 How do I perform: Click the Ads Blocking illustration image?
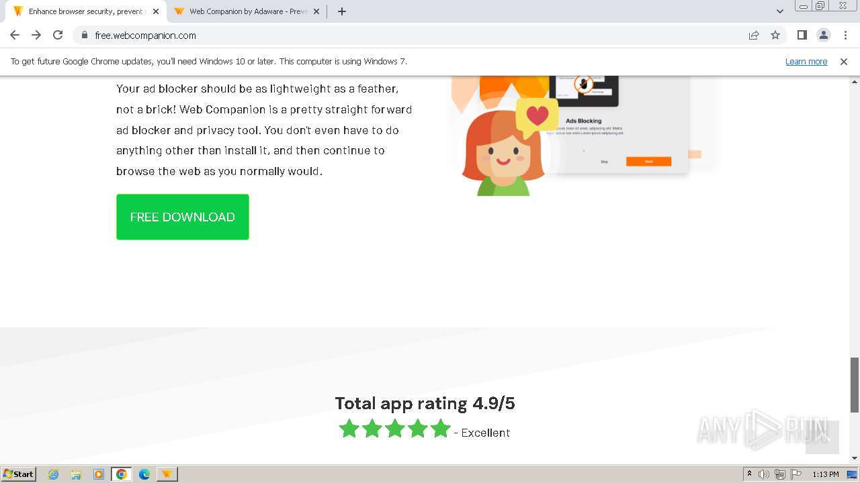pos(582,136)
